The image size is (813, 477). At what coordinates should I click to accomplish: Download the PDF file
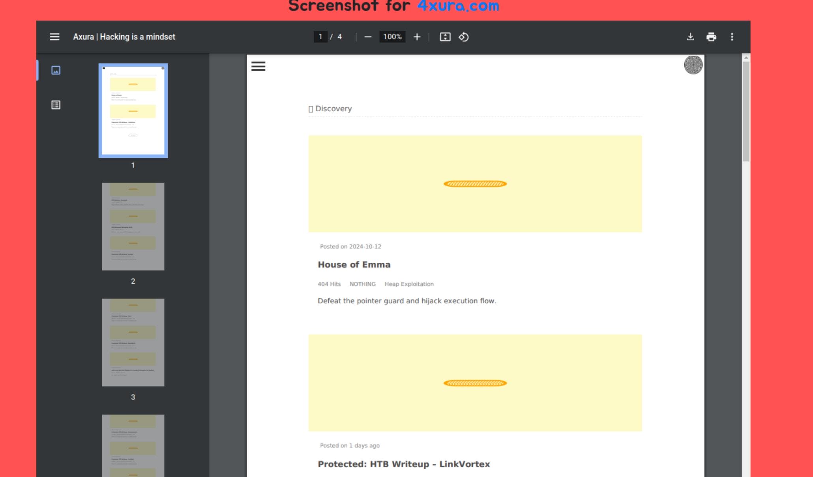click(690, 37)
